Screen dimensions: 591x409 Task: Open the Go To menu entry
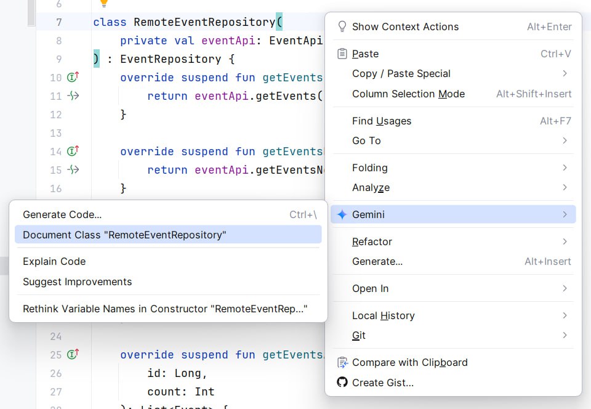click(x=453, y=140)
